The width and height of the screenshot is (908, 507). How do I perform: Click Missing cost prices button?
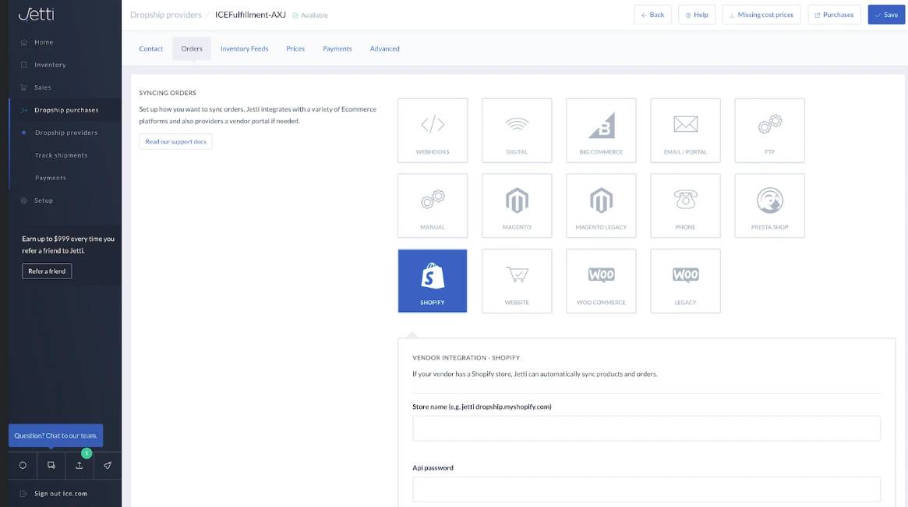tap(761, 15)
